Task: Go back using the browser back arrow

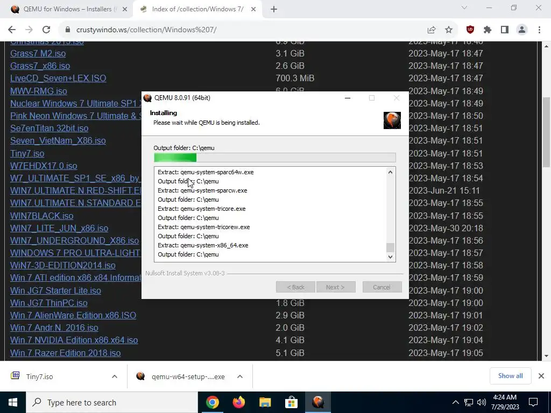Action: pos(12,30)
